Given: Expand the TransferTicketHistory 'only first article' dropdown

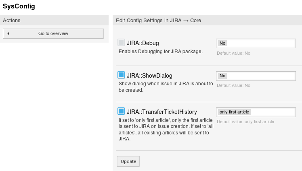Looking at the screenshot, I should click(256, 112).
